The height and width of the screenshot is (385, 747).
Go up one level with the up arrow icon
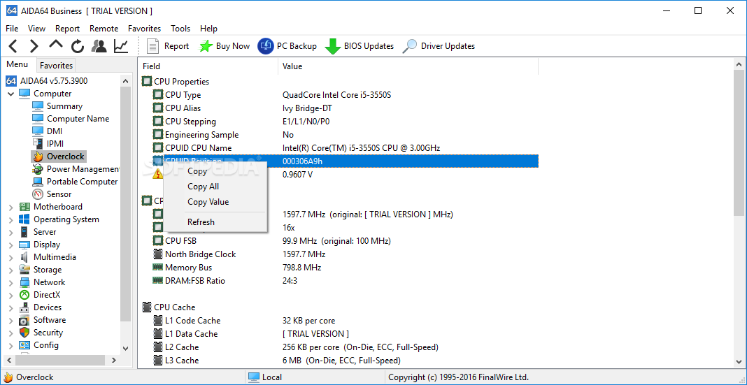pos(56,44)
